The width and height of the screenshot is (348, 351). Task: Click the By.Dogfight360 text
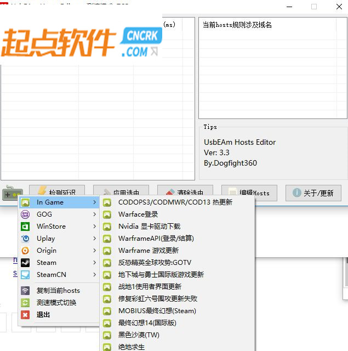230,163
